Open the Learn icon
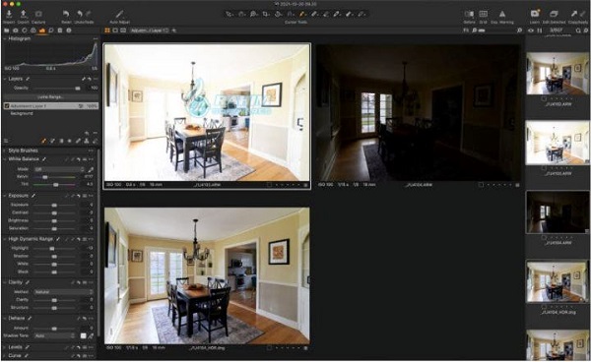591x362 pixels. pyautogui.click(x=535, y=15)
